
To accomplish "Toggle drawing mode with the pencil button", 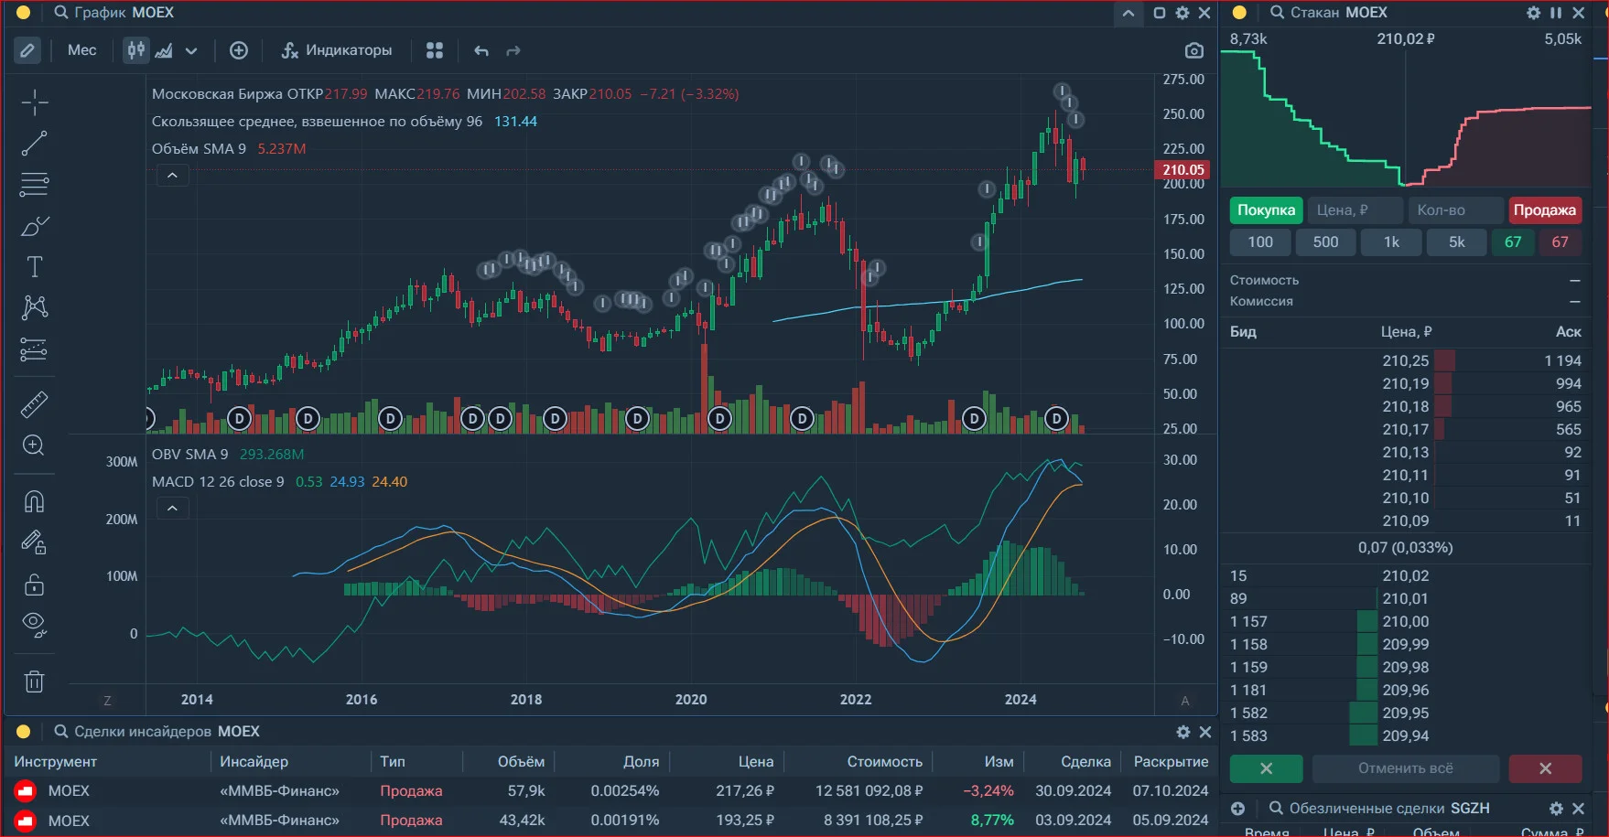I will [x=27, y=50].
